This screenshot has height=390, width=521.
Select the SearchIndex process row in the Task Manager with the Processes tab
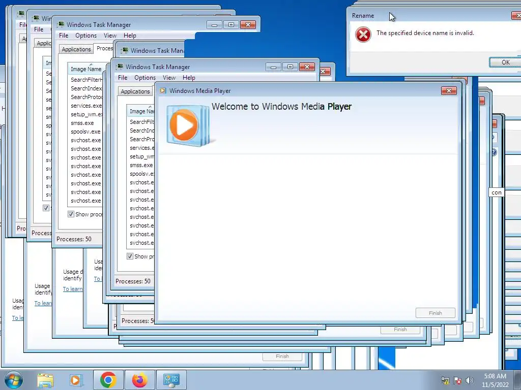[x=86, y=88]
